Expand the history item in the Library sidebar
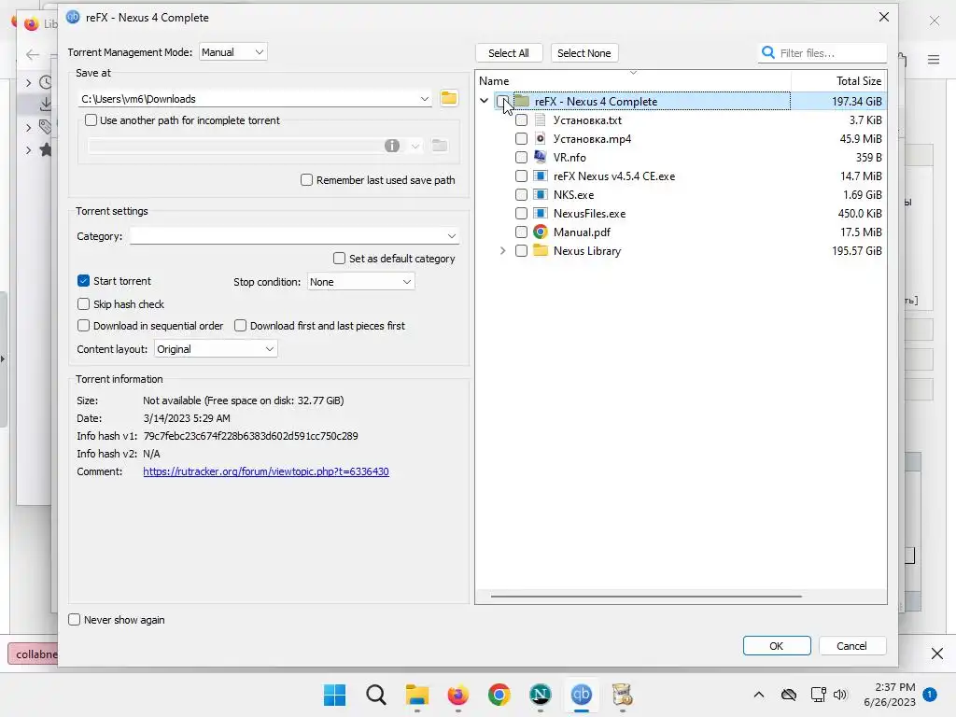 point(29,82)
